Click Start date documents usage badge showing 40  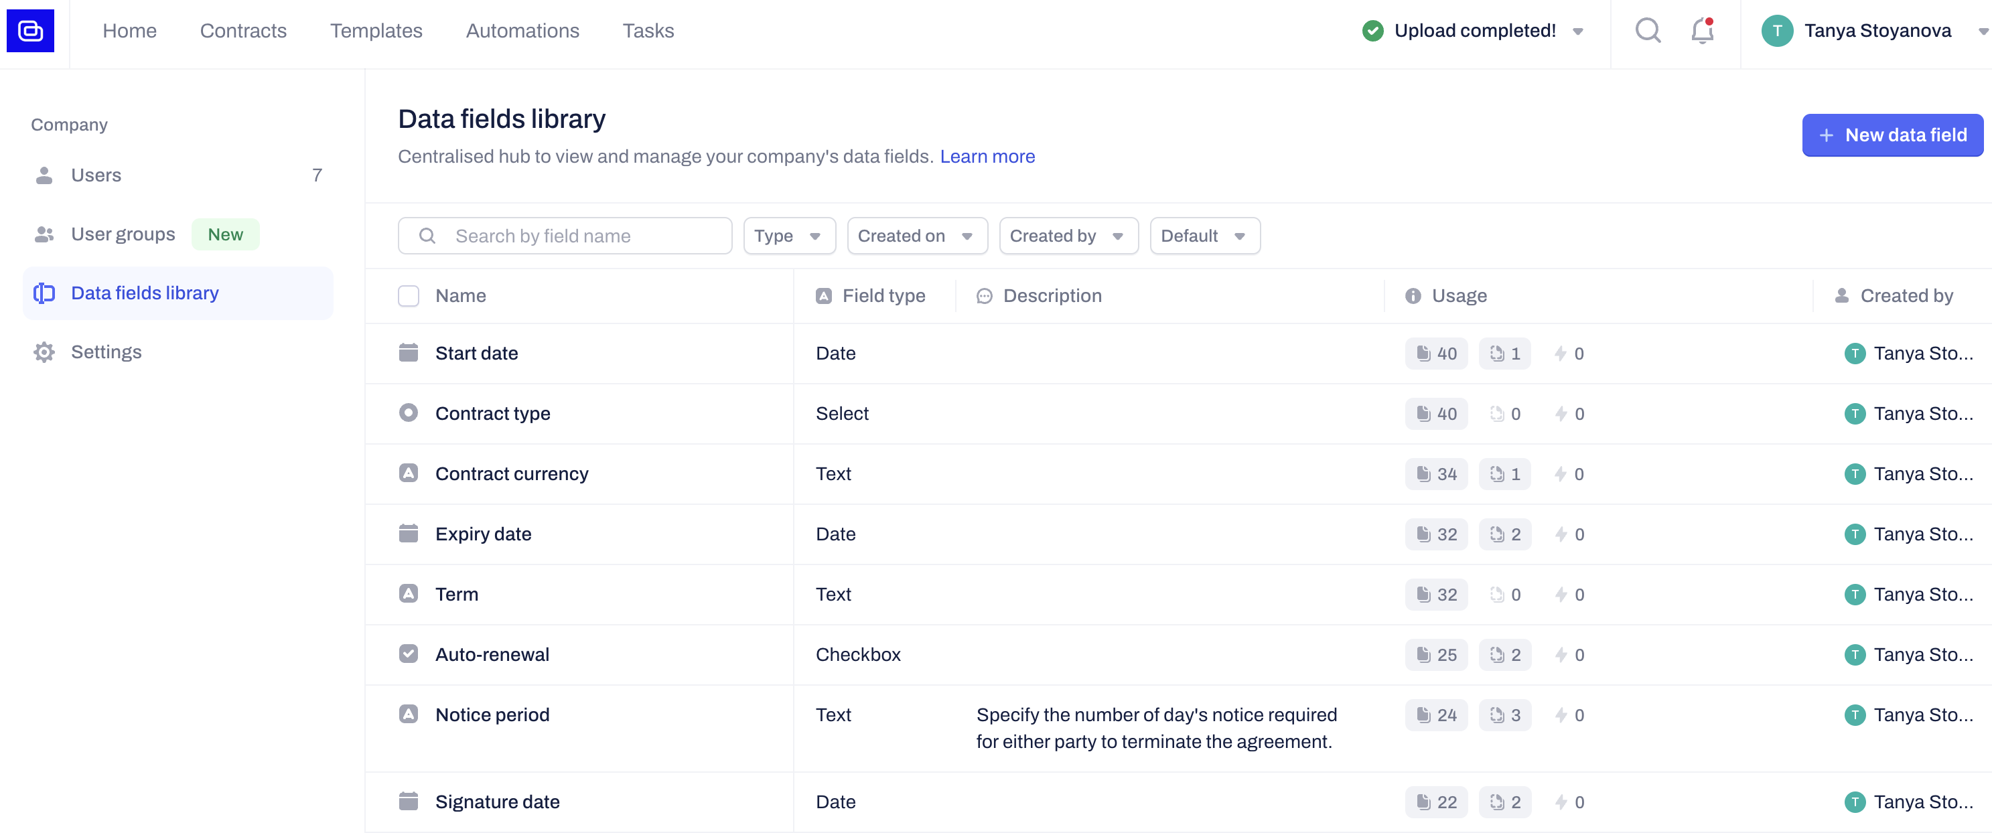pyautogui.click(x=1436, y=353)
